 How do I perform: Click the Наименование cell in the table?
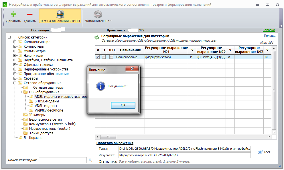(130, 57)
